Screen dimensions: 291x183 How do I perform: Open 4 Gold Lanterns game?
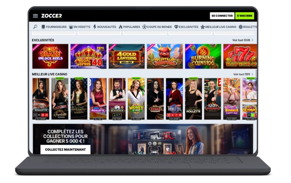tap(127, 56)
